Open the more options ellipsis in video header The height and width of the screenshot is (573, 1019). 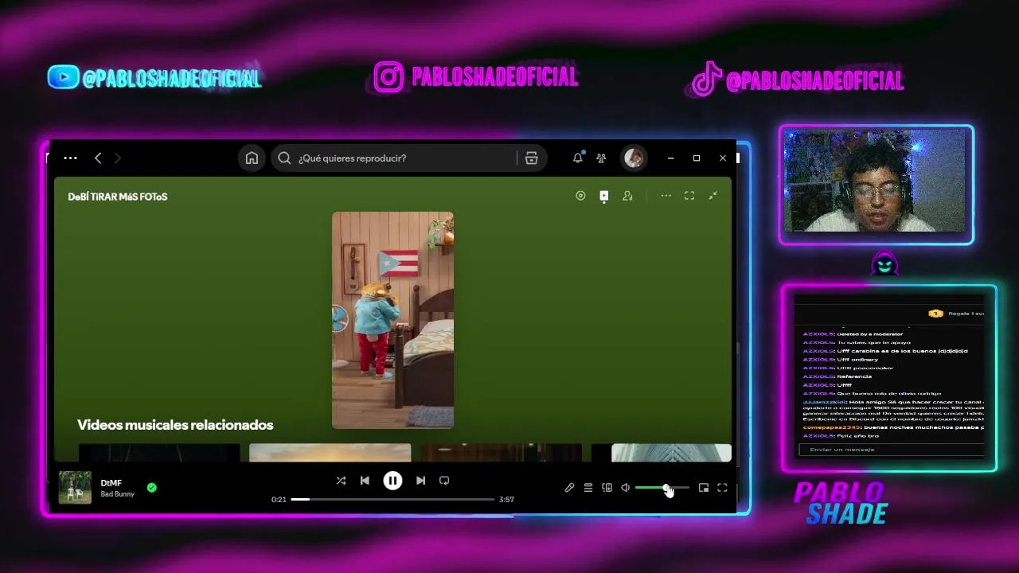pos(666,196)
